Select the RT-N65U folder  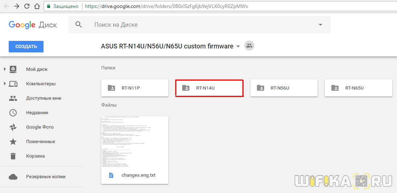359,88
